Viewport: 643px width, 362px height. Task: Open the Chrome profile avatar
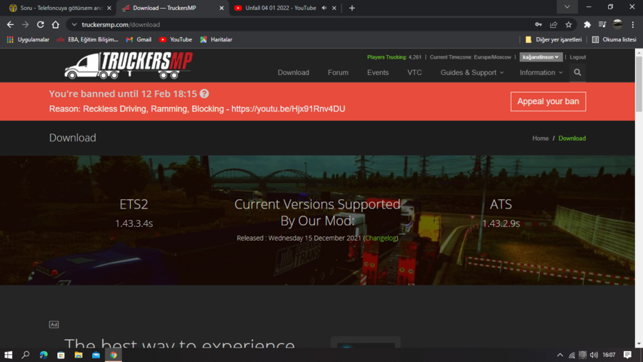(x=617, y=24)
